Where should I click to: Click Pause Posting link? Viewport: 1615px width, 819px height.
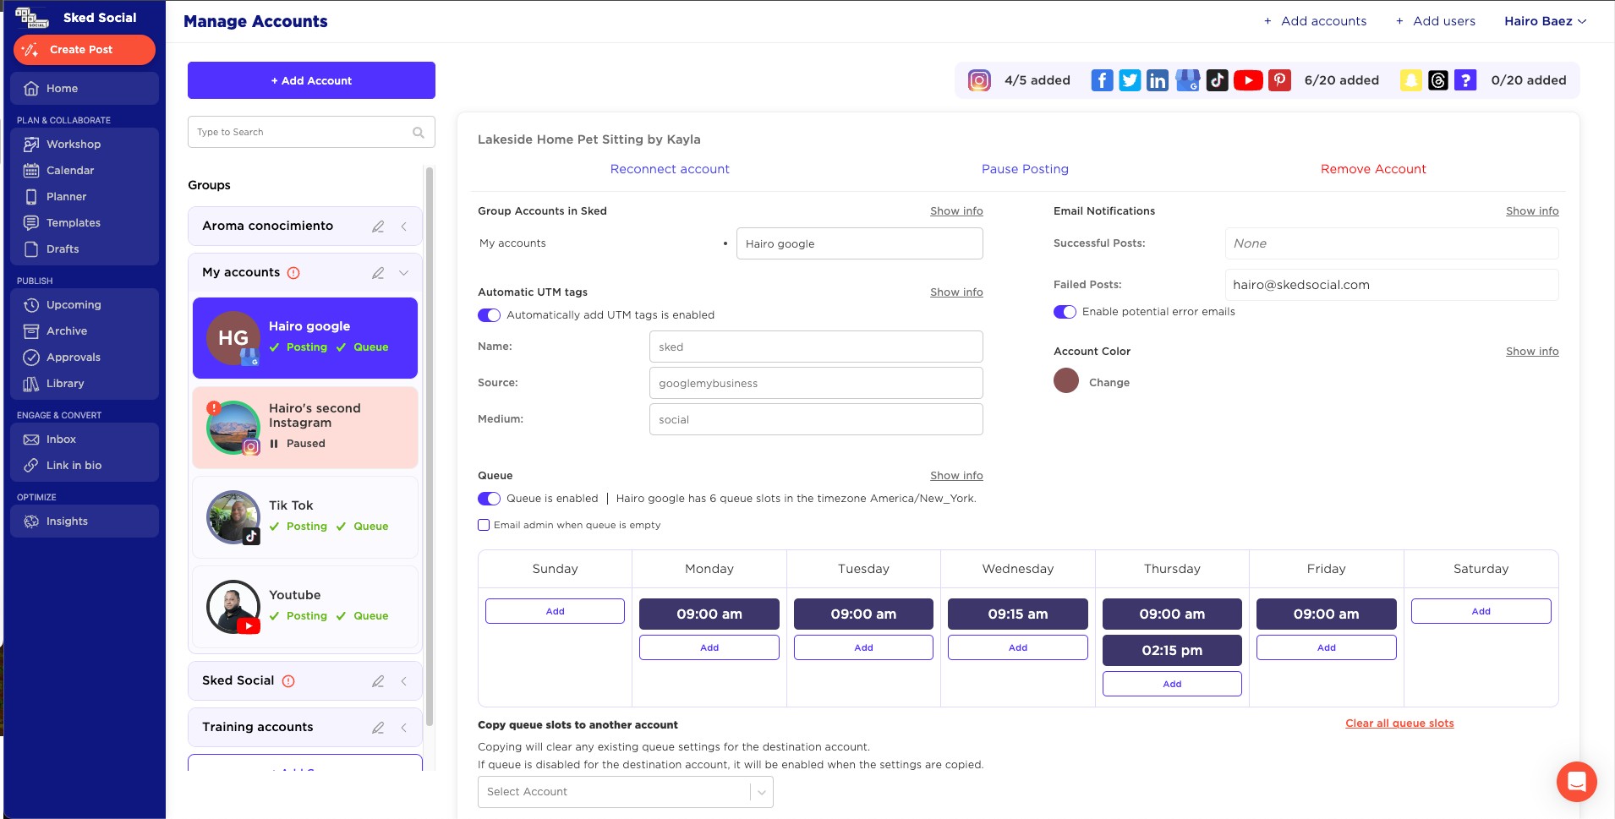click(x=1025, y=169)
